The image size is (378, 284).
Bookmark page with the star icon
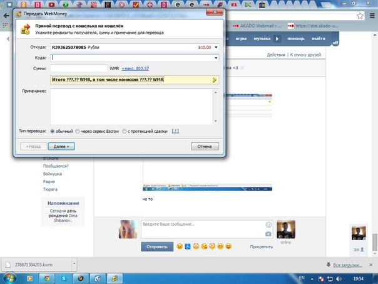coord(360,16)
